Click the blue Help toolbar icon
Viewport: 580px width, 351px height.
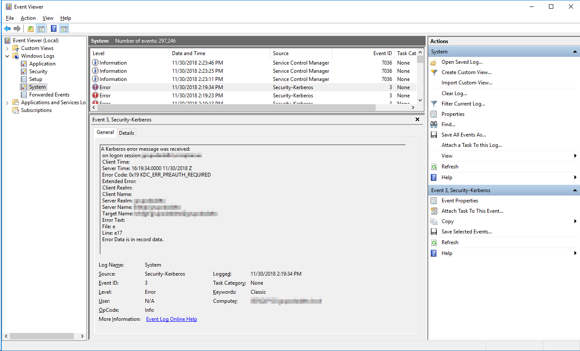(x=53, y=29)
